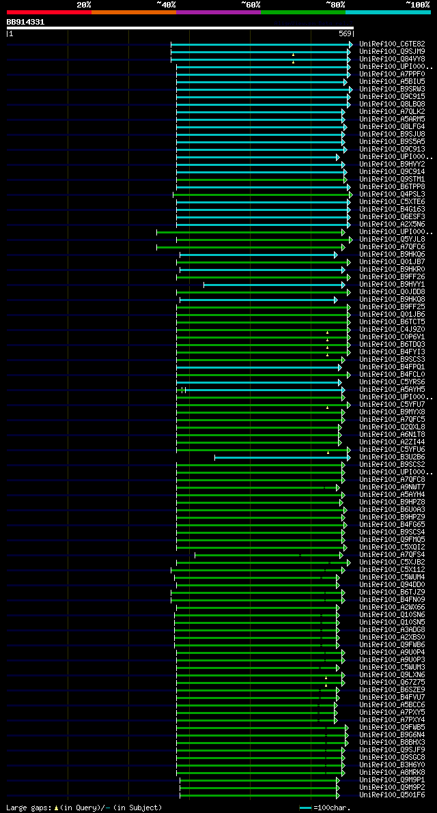437x813 pixels.
Task: Open hit UniRef100_Q84VY8
Action: pos(392,59)
